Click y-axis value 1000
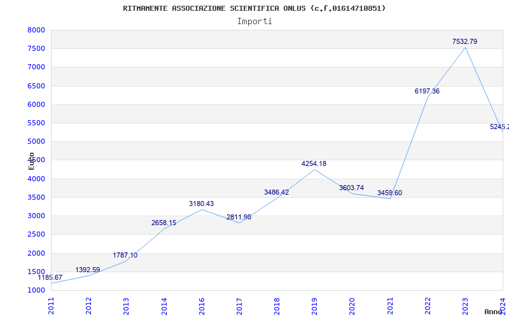 pyautogui.click(x=36, y=290)
